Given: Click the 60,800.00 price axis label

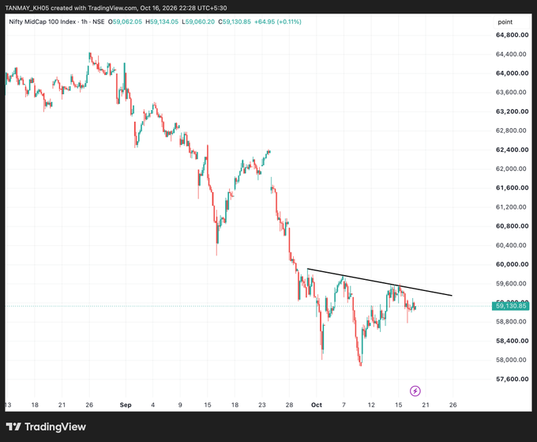Looking at the screenshot, I should tap(512, 226).
